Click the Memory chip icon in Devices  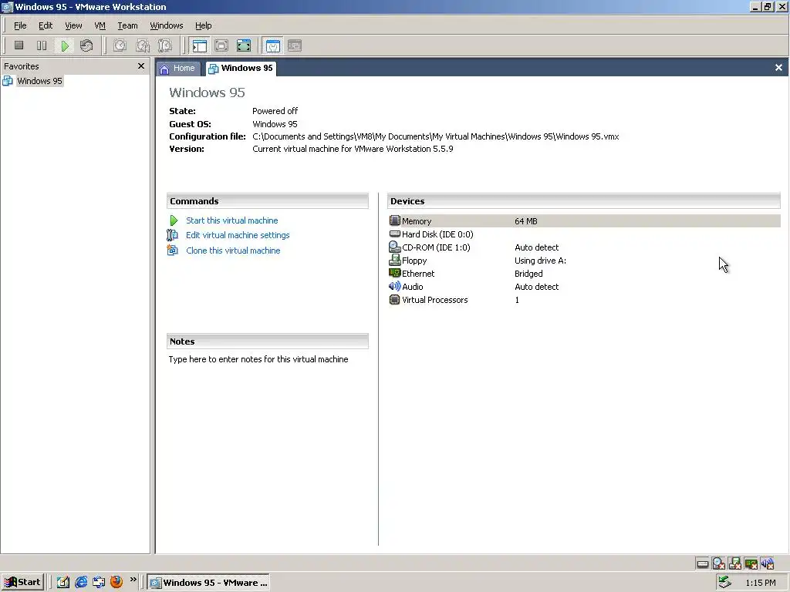[394, 220]
